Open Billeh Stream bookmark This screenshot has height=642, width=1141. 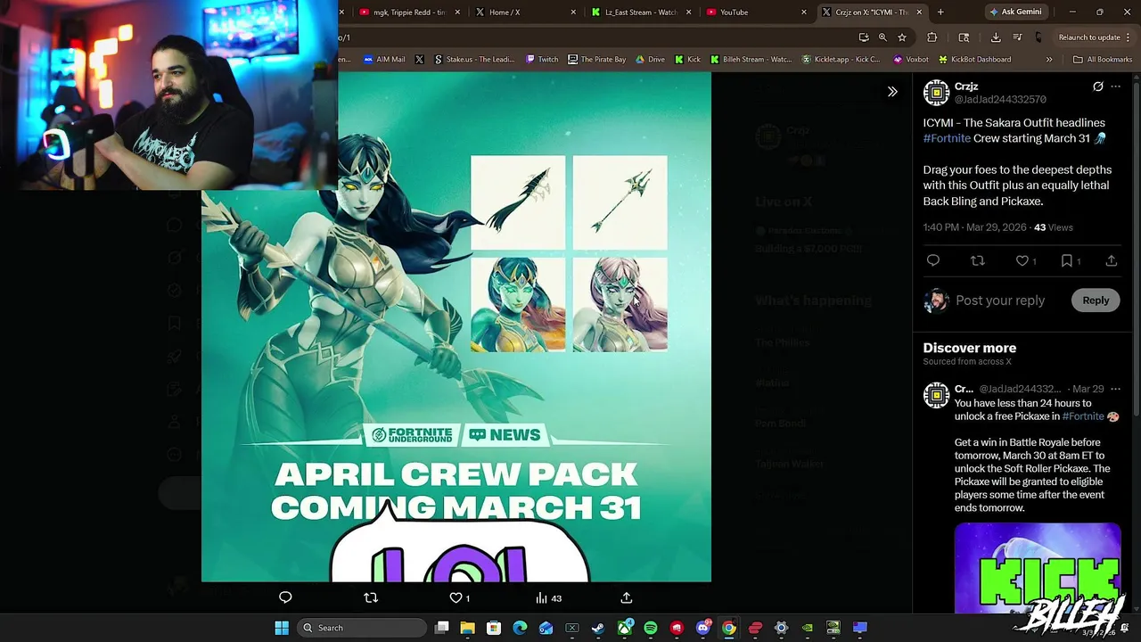pyautogui.click(x=751, y=60)
